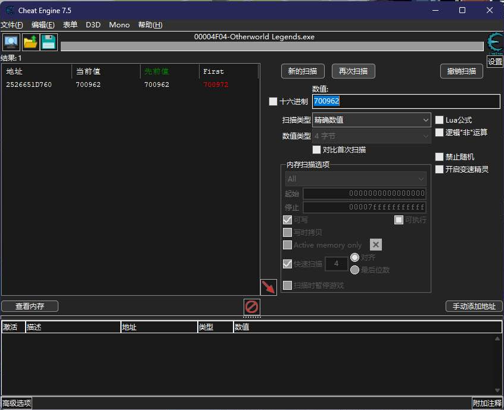
Task: Click the 激活 address list column header
Action: 14,327
